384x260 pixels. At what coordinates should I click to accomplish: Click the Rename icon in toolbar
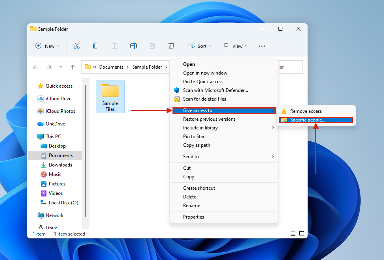(134, 46)
